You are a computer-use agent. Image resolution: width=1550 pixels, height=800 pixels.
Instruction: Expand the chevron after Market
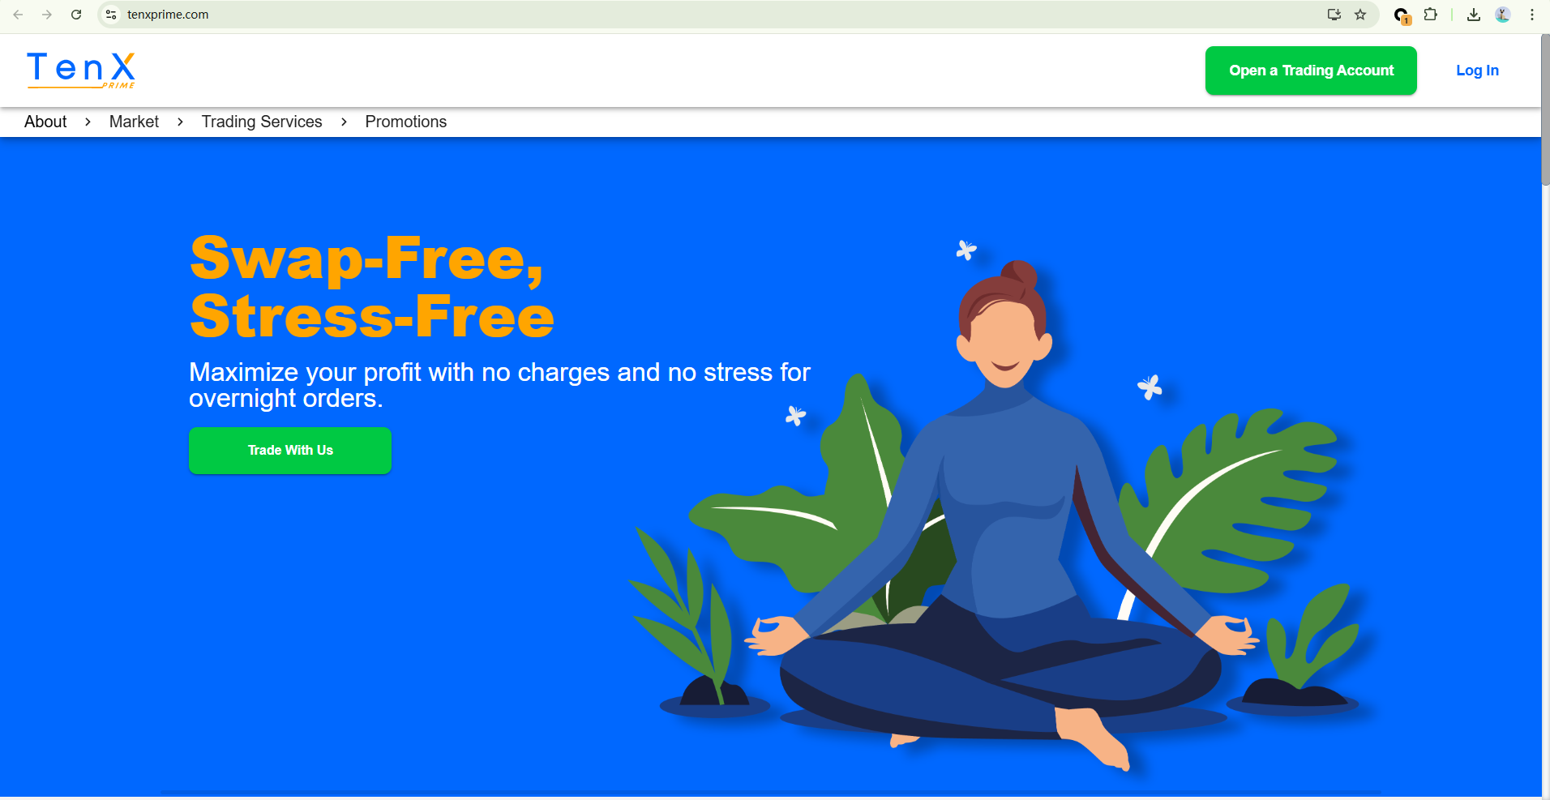click(180, 122)
